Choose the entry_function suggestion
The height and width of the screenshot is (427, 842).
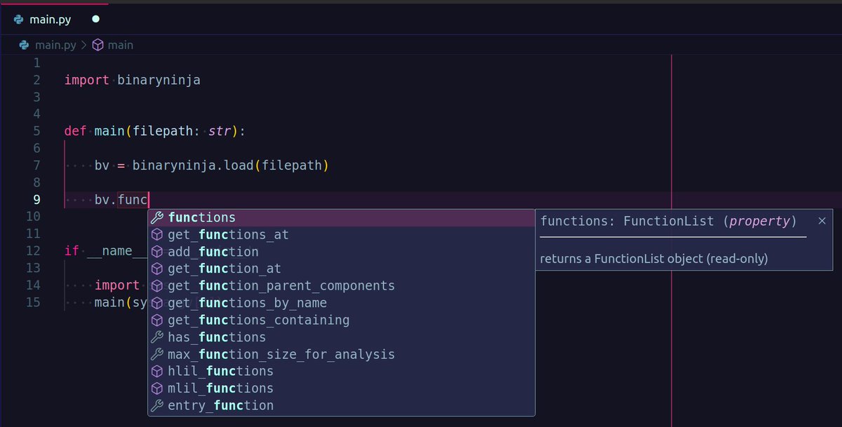(x=341, y=405)
